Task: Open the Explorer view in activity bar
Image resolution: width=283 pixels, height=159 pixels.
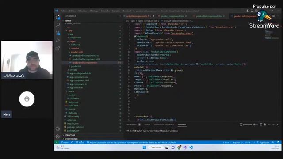Action: [x=57, y=17]
